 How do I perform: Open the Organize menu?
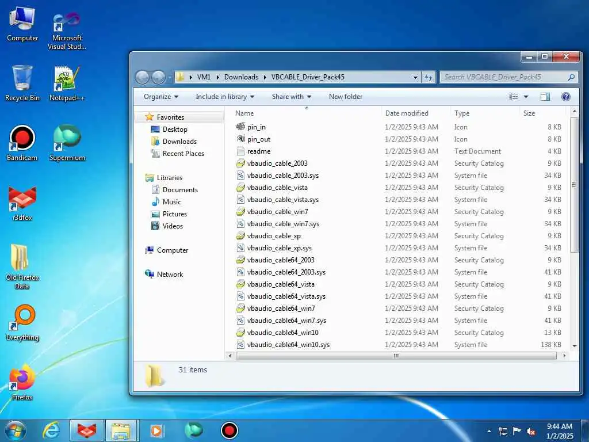pyautogui.click(x=161, y=97)
